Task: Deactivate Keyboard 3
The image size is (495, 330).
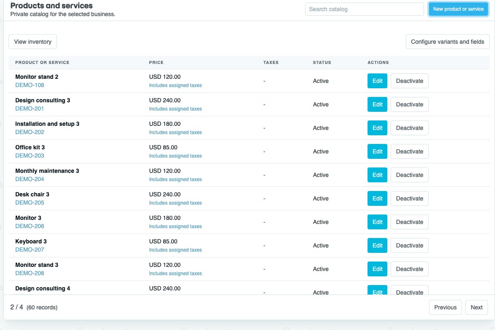Action: [410, 245]
